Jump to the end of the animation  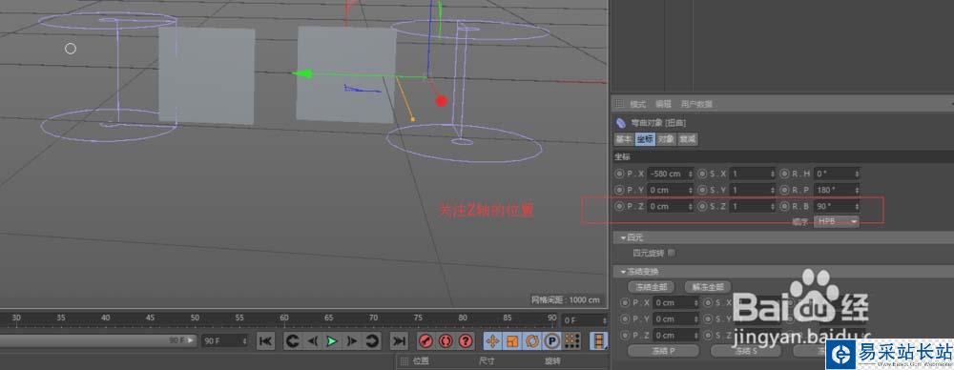(399, 340)
